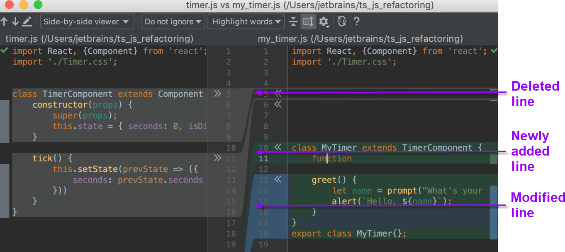Click the 'this.state = { seconds: 0' line
This screenshot has height=252, width=565.
(x=129, y=126)
